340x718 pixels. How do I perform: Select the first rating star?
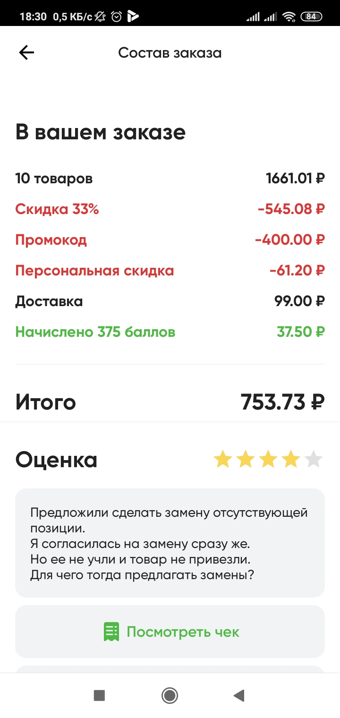(x=222, y=459)
